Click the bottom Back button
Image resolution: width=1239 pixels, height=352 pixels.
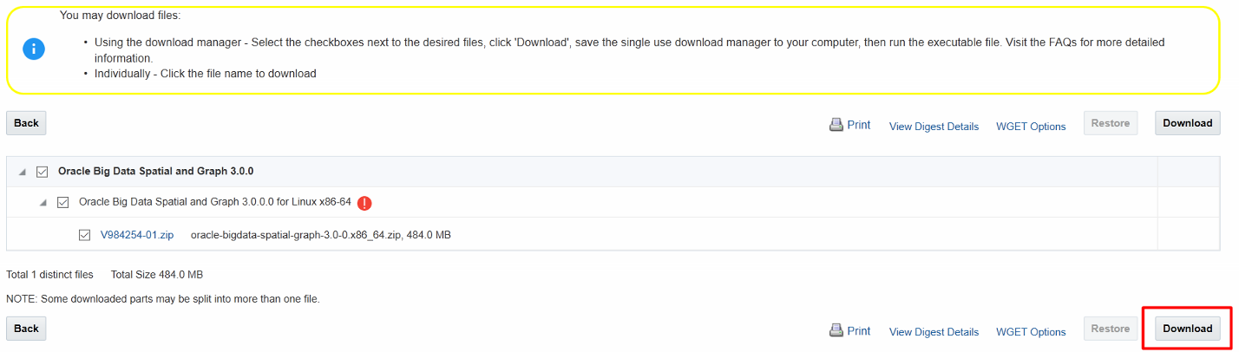pyautogui.click(x=26, y=329)
